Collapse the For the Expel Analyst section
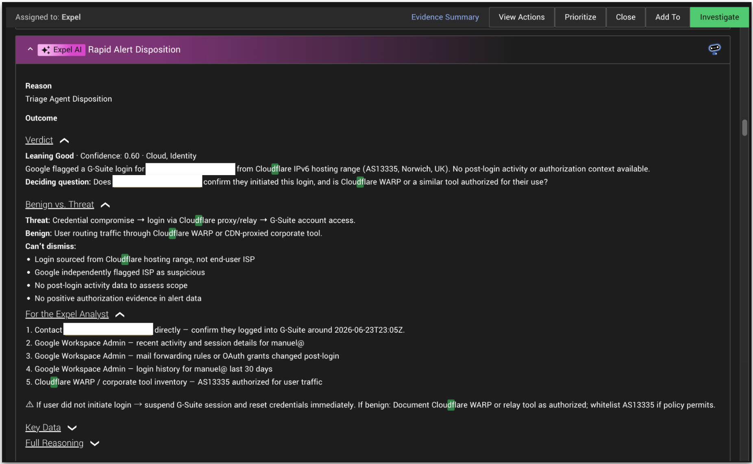Viewport: 753px width, 464px height. tap(120, 314)
